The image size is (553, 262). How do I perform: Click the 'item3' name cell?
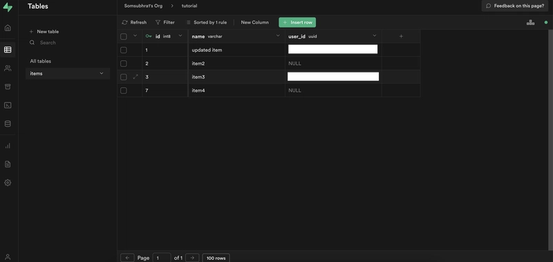237,77
